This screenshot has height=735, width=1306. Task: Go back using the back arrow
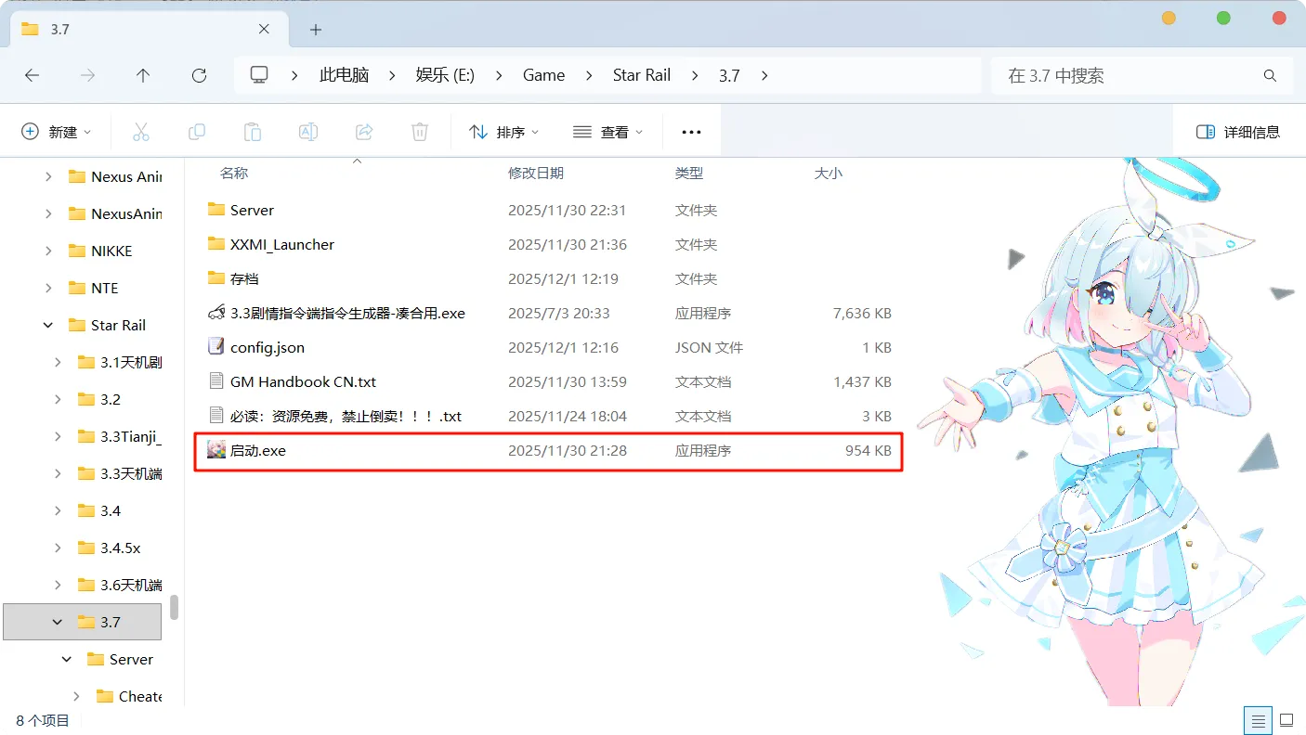coord(32,75)
